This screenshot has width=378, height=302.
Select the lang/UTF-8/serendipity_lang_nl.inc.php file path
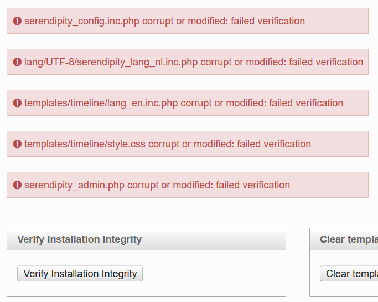[x=111, y=62]
